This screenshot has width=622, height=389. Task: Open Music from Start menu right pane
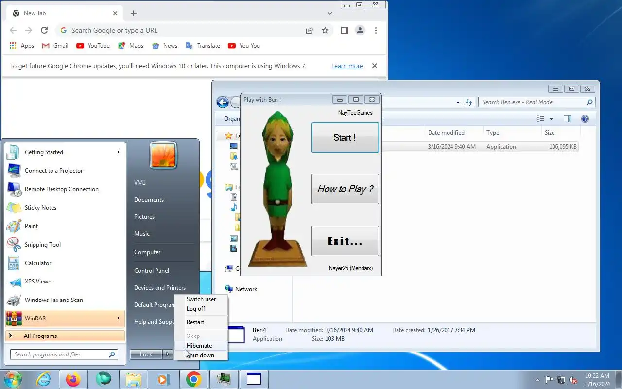tap(142, 234)
